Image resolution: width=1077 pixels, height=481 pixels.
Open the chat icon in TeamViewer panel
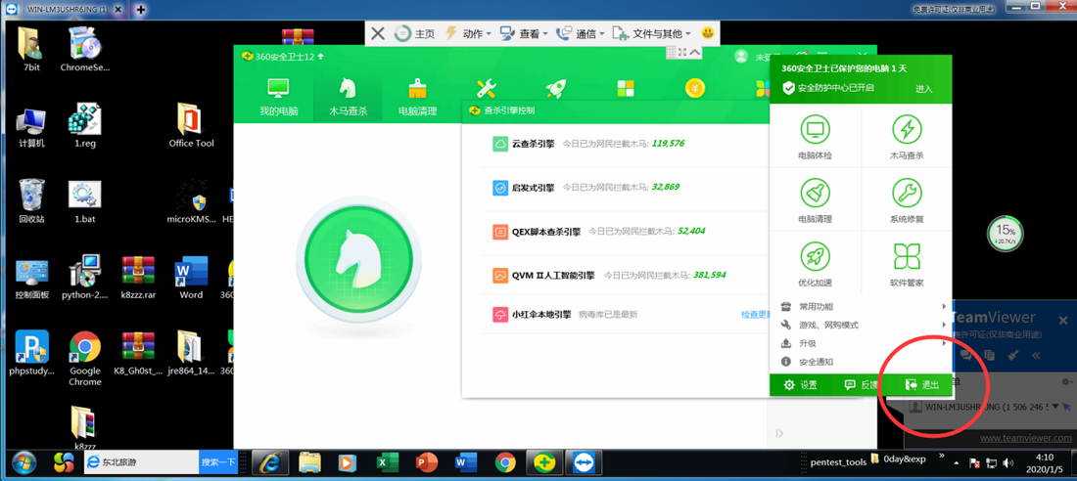tap(965, 355)
